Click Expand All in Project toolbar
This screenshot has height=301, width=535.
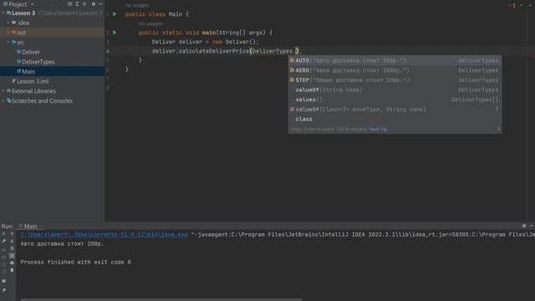77,3
